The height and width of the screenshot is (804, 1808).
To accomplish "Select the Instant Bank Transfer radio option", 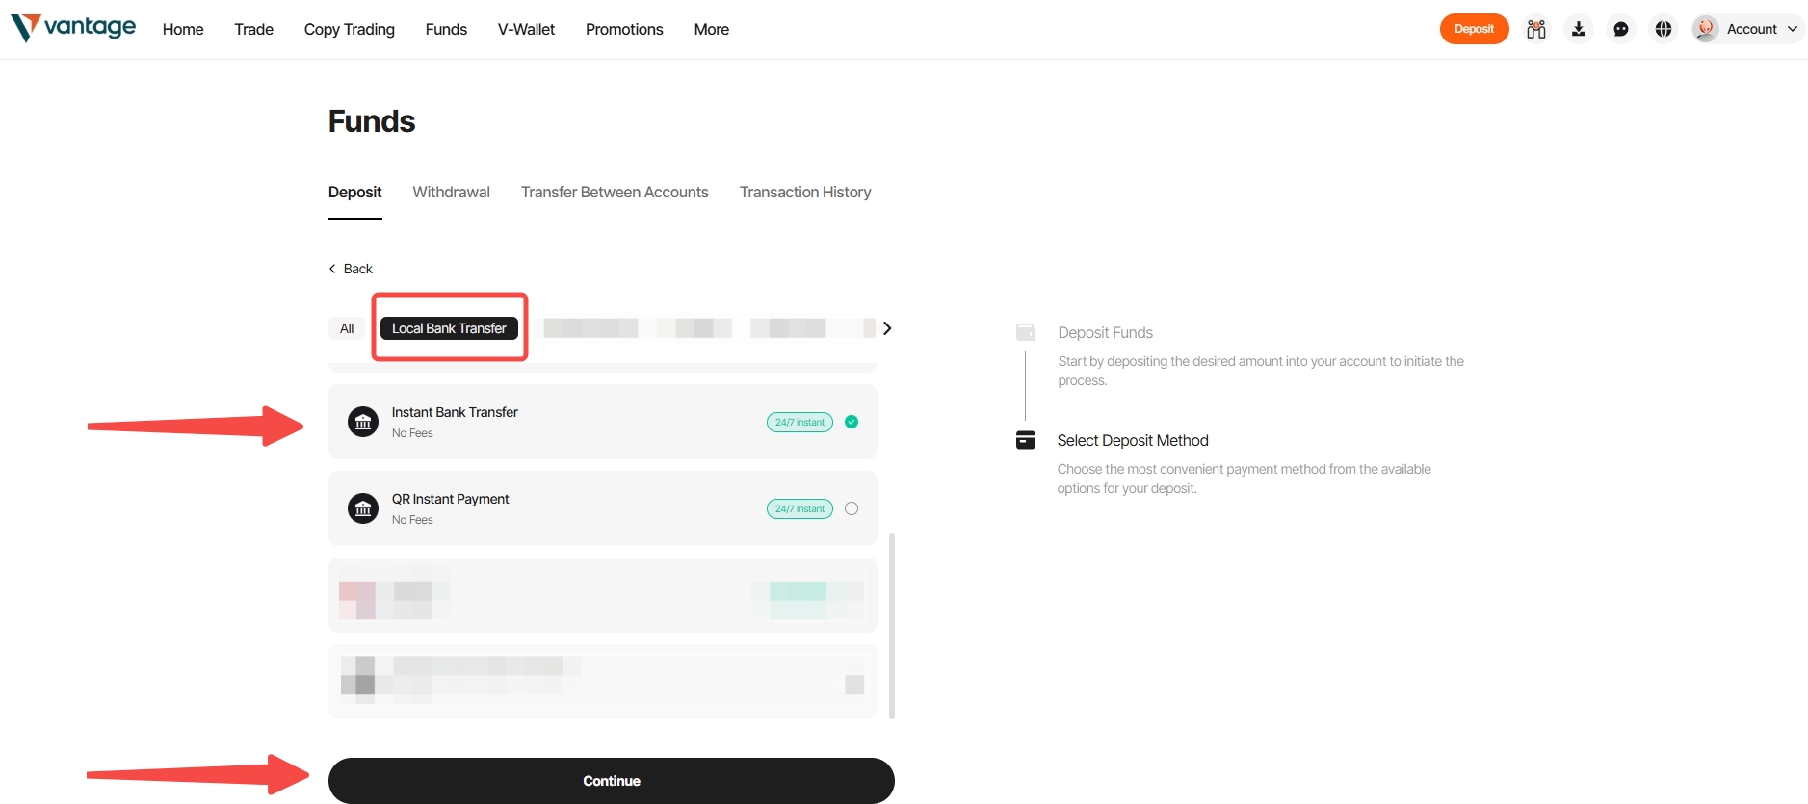I will pyautogui.click(x=852, y=422).
